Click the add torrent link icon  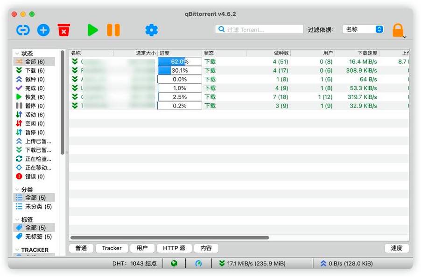[x=23, y=30]
